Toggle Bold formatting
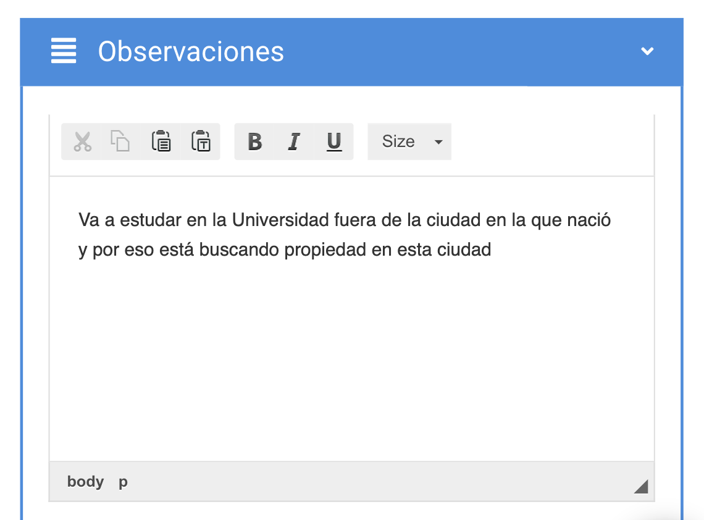The height and width of the screenshot is (520, 704). (254, 141)
